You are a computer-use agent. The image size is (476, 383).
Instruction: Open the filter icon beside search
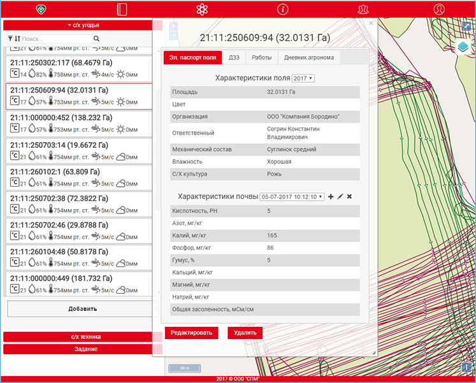[x=10, y=39]
